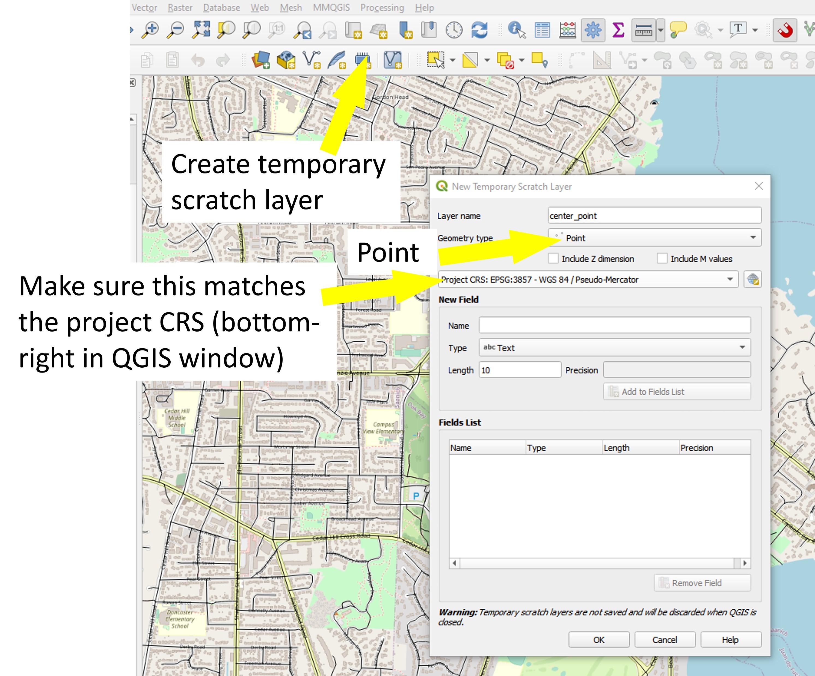Click the Length input field
The width and height of the screenshot is (815, 676).
tap(520, 370)
